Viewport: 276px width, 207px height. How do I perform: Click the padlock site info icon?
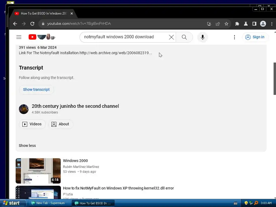43,24
